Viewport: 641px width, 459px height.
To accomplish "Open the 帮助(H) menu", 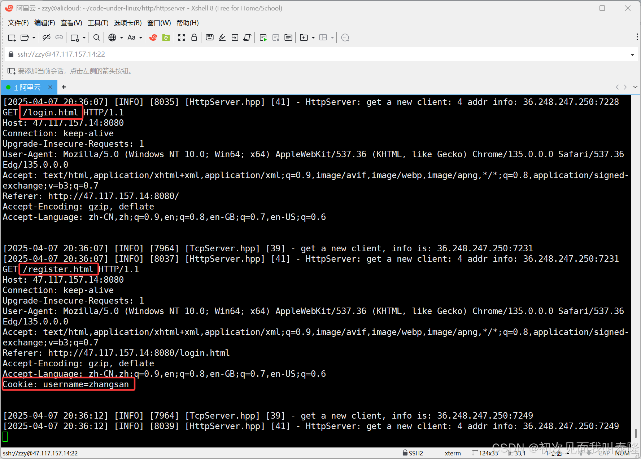I will (188, 23).
